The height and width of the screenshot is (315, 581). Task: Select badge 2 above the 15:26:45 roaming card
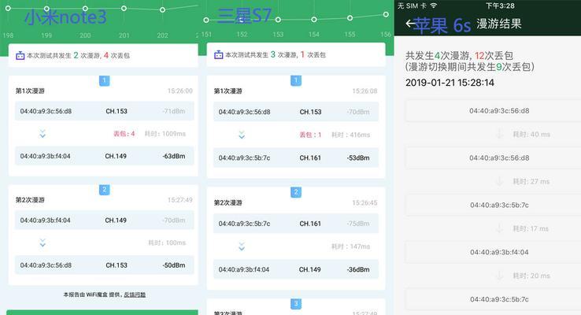pyautogui.click(x=296, y=192)
